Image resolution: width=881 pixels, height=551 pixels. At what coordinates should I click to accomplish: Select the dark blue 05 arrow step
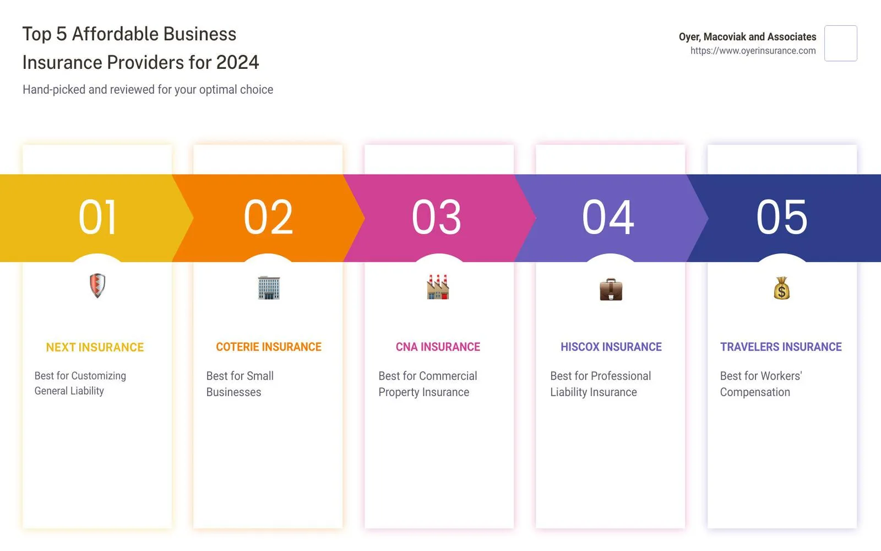coord(784,218)
